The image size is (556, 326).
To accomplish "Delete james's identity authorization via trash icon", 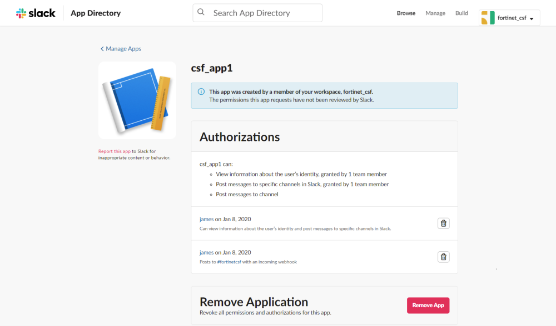I will coord(443,223).
